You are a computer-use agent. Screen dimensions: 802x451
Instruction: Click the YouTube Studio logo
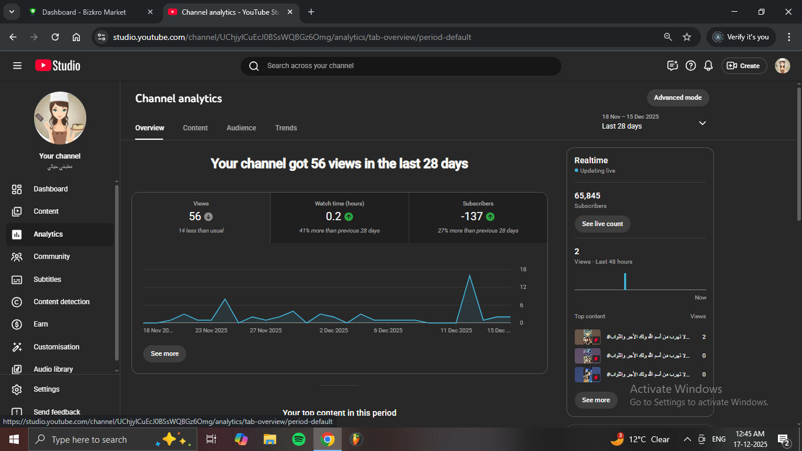click(58, 66)
